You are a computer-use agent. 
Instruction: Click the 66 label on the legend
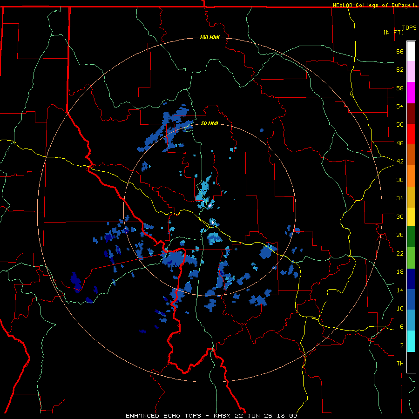coord(400,51)
